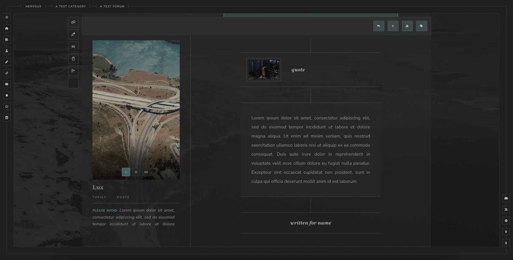Click the plus new topic button
The height and width of the screenshot is (260, 513).
point(393,26)
